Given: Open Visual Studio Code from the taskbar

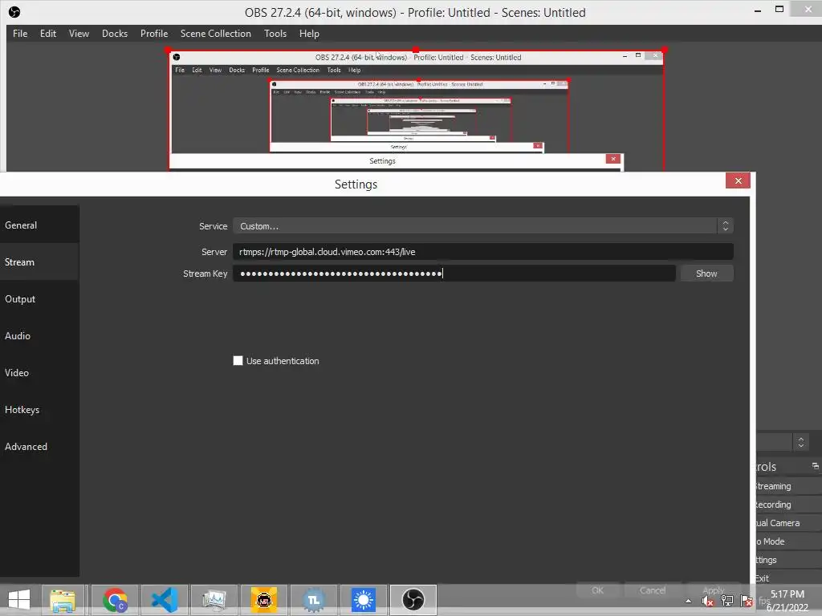Looking at the screenshot, I should 164,600.
